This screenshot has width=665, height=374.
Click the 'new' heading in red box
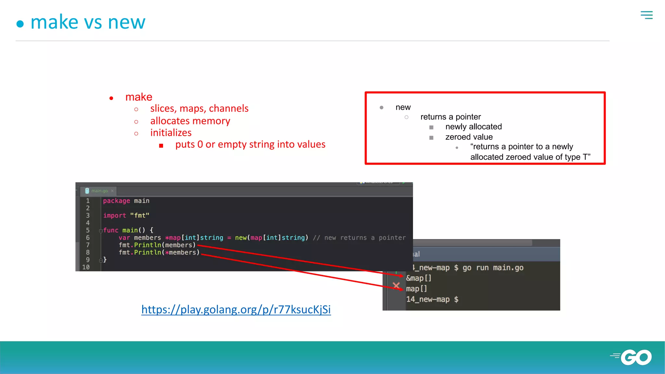coord(403,107)
